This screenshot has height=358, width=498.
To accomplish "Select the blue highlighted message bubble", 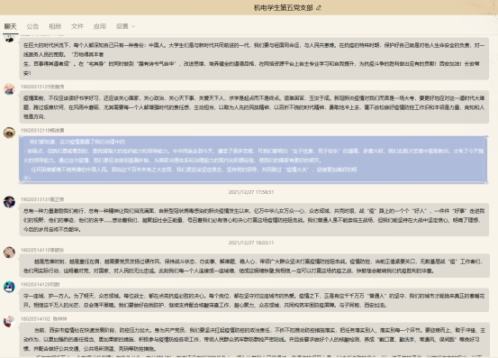I will pyautogui.click(x=253, y=160).
